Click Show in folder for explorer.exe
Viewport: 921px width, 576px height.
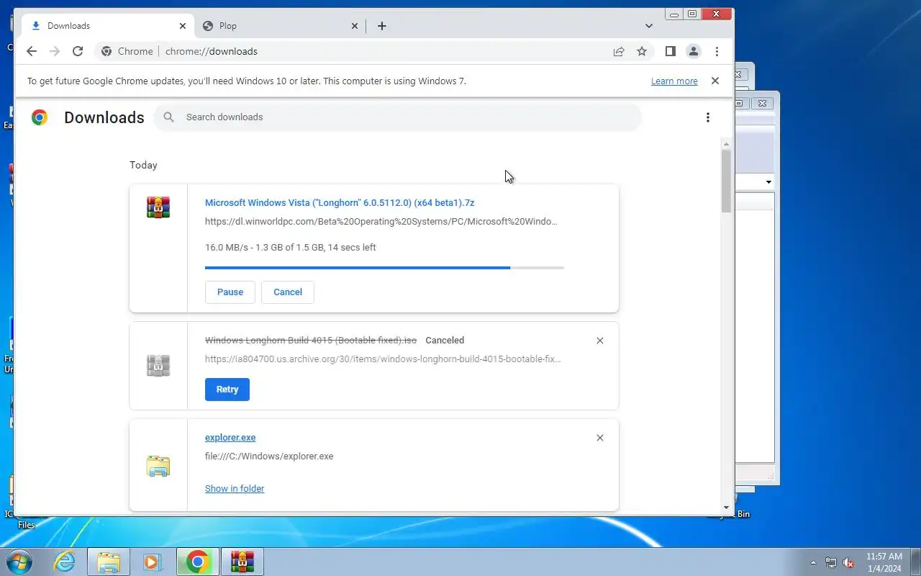pos(235,489)
